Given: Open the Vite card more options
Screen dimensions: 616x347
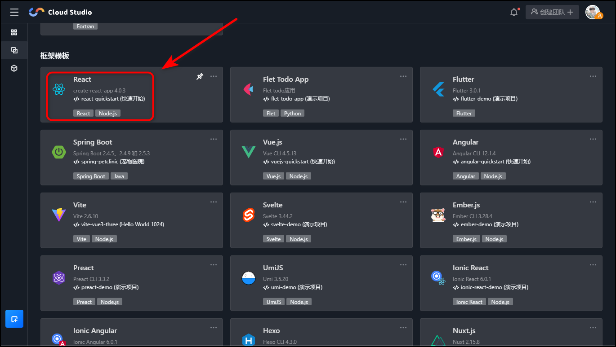Looking at the screenshot, I should (x=214, y=202).
